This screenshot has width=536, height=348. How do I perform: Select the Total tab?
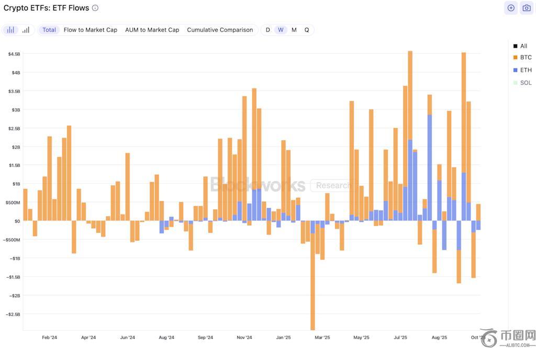(x=49, y=30)
